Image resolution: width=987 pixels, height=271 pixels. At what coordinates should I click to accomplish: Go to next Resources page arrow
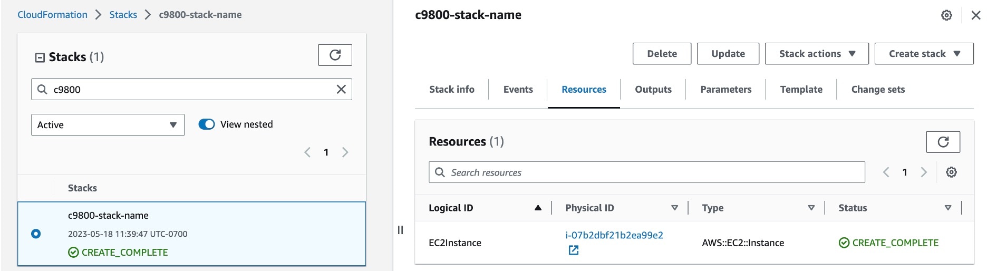(x=924, y=172)
